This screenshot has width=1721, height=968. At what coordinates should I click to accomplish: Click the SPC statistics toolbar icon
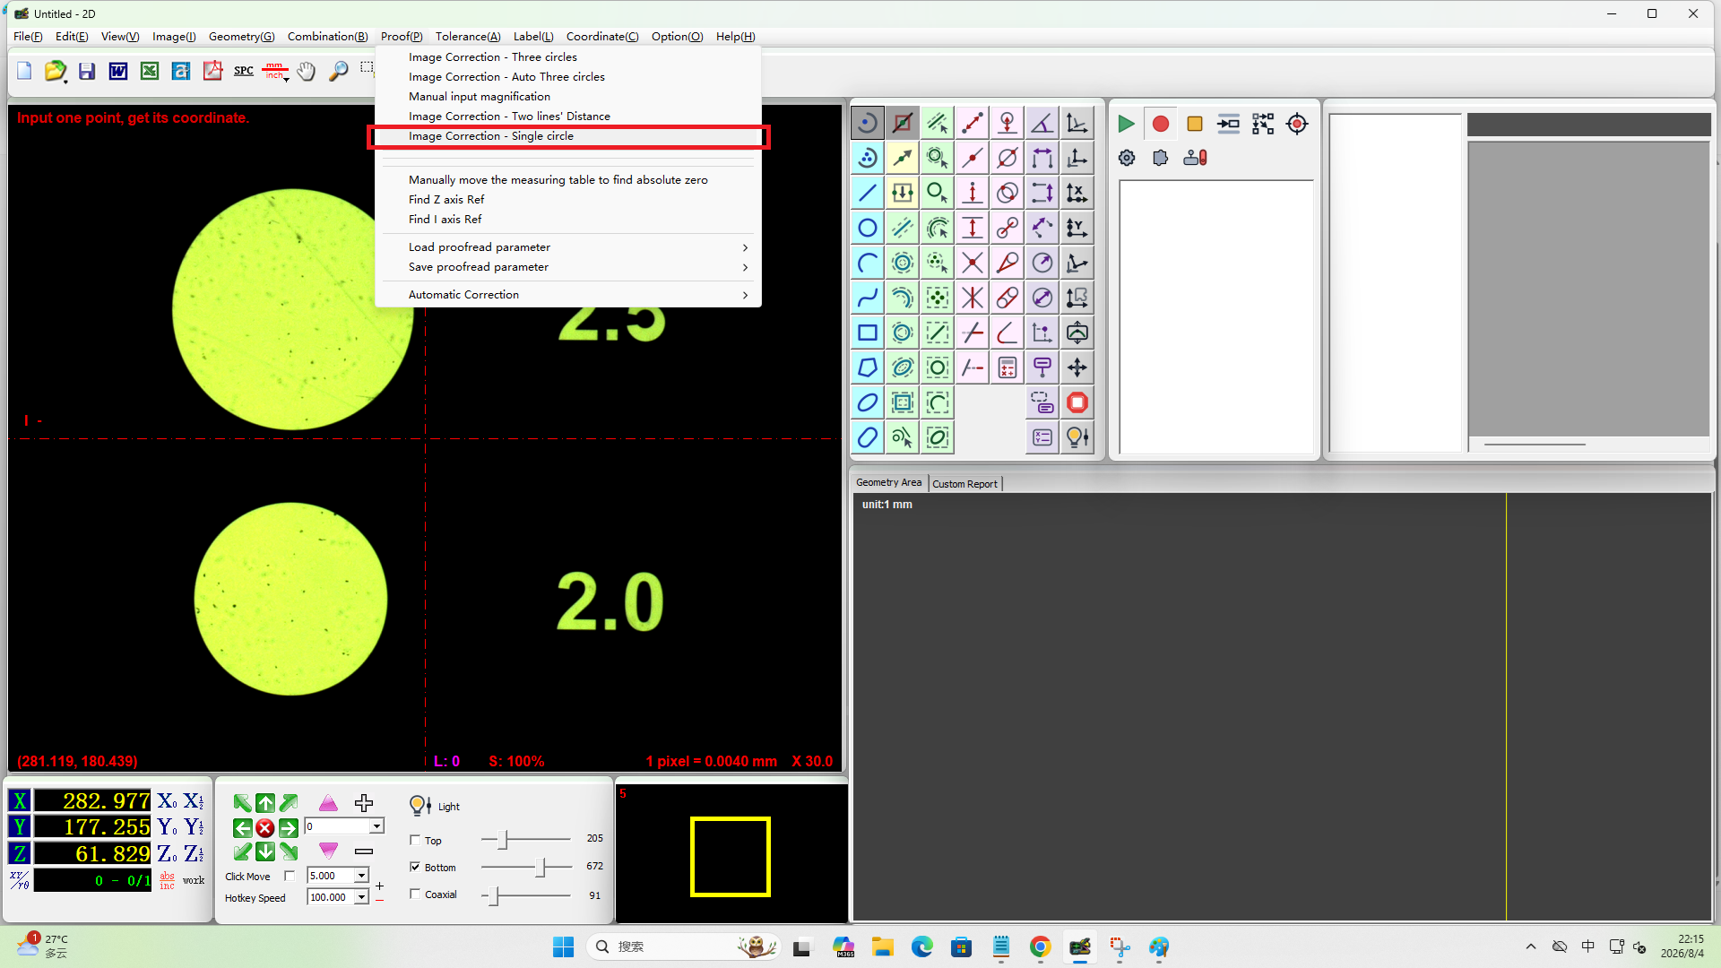tap(244, 71)
